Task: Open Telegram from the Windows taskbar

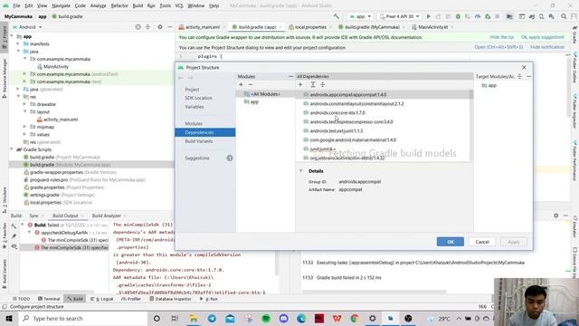Action: click(212, 318)
